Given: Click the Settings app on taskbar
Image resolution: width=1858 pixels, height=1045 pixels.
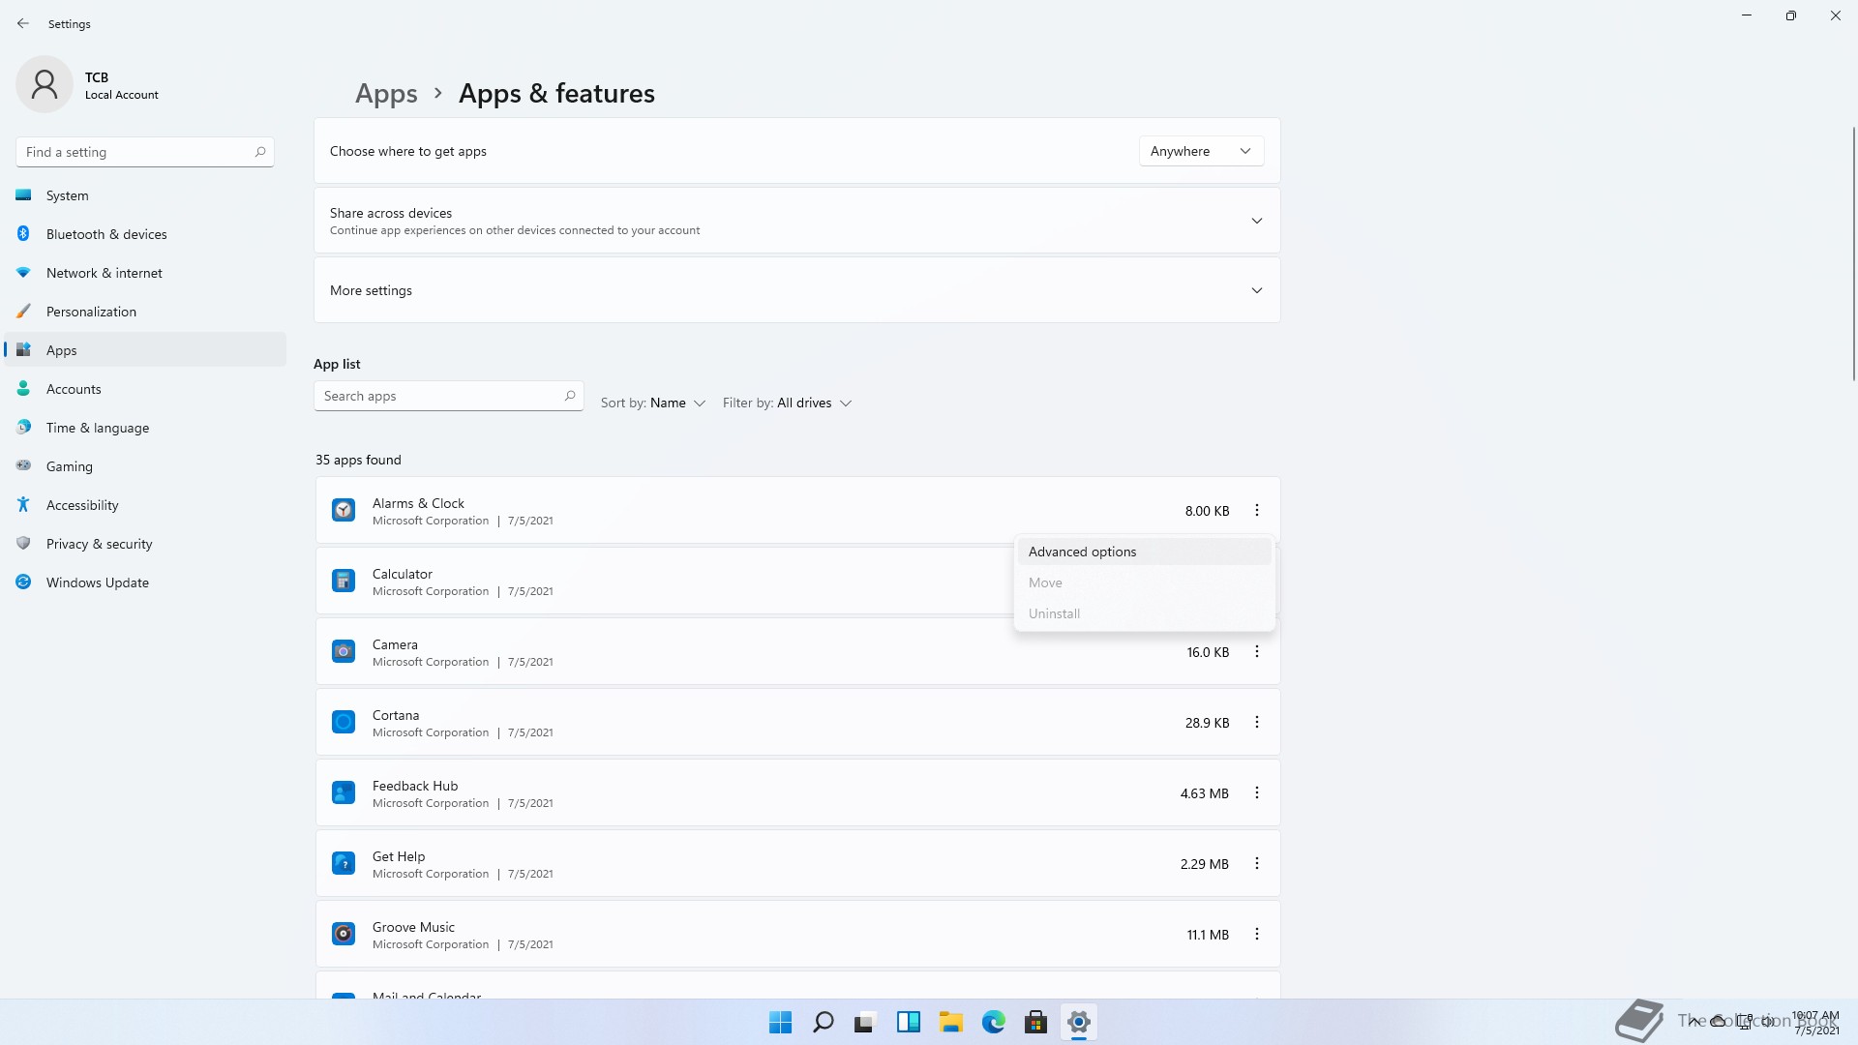Looking at the screenshot, I should (x=1079, y=1022).
